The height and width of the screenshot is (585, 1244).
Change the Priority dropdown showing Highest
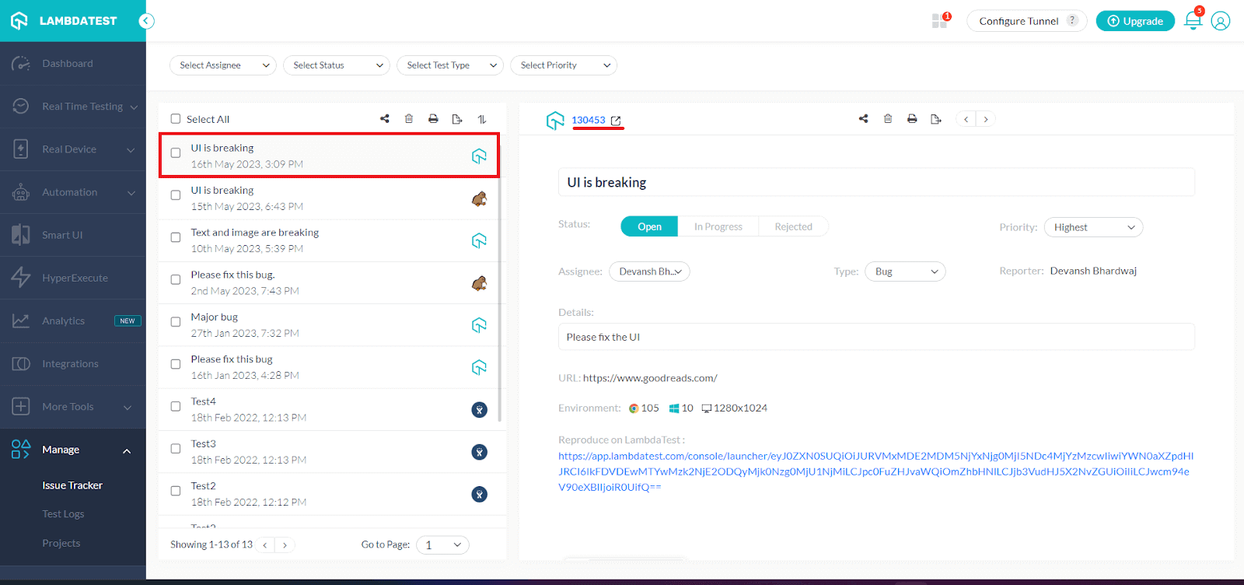(x=1093, y=227)
